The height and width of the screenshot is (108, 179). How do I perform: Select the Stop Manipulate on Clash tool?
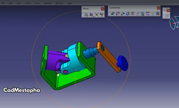102,14
